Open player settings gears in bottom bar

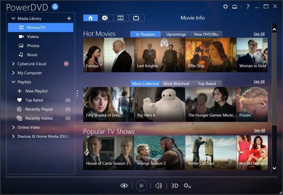tap(187, 186)
